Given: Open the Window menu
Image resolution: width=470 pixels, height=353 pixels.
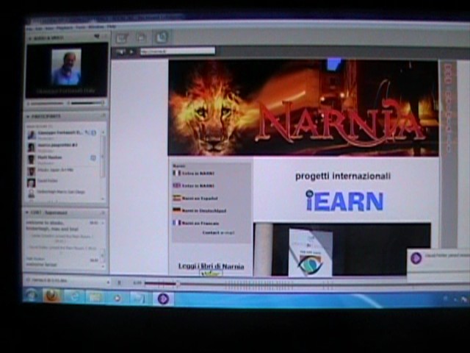Looking at the screenshot, I should (96, 27).
